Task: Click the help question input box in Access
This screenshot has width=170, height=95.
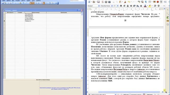Action: click(77, 1)
